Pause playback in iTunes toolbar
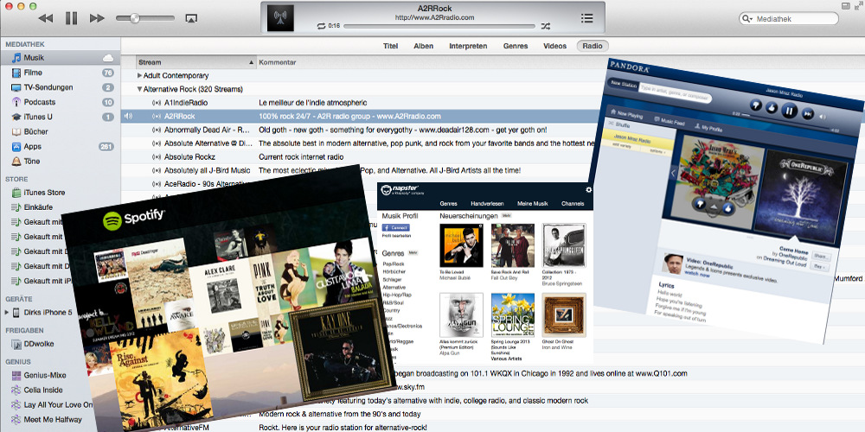This screenshot has width=865, height=432. pos(71,18)
